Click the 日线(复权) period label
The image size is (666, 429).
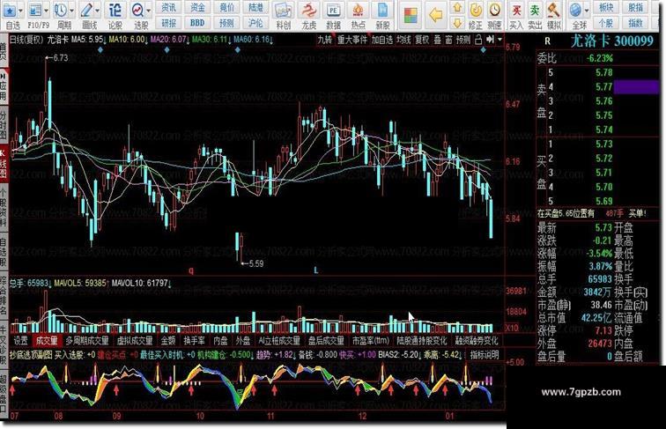(x=26, y=40)
